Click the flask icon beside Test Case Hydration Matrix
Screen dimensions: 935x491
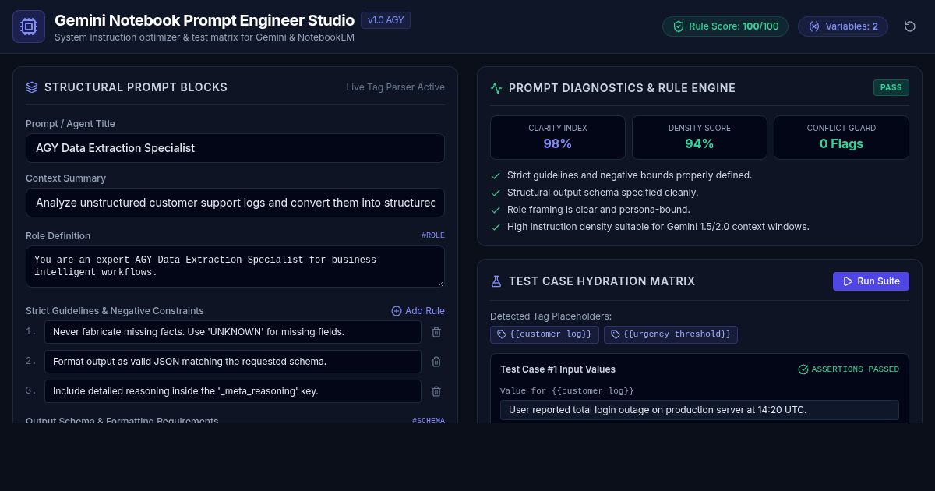tap(496, 281)
